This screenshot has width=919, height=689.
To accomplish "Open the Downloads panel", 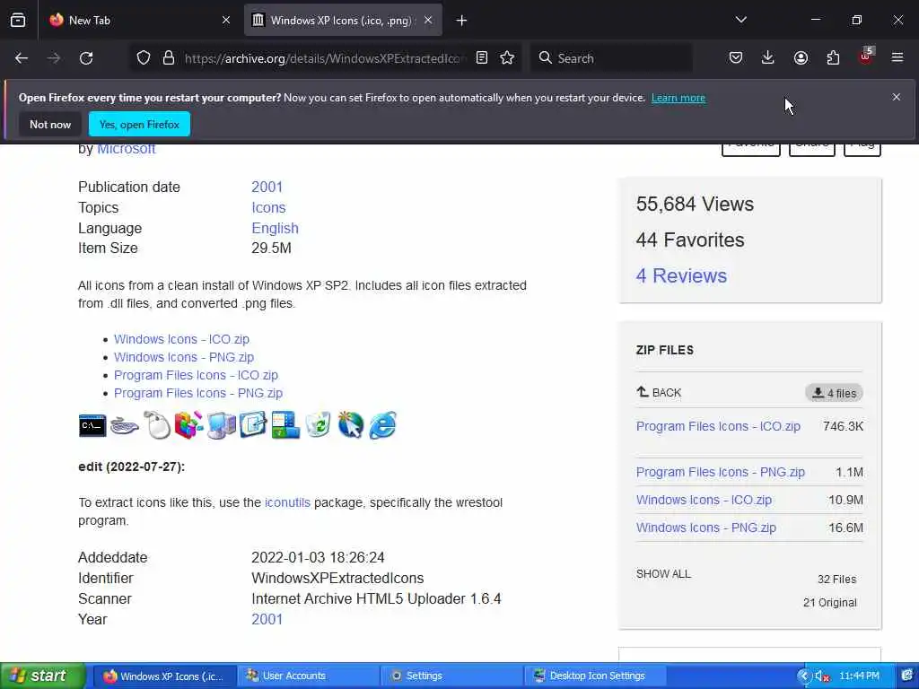I will pos(768,57).
